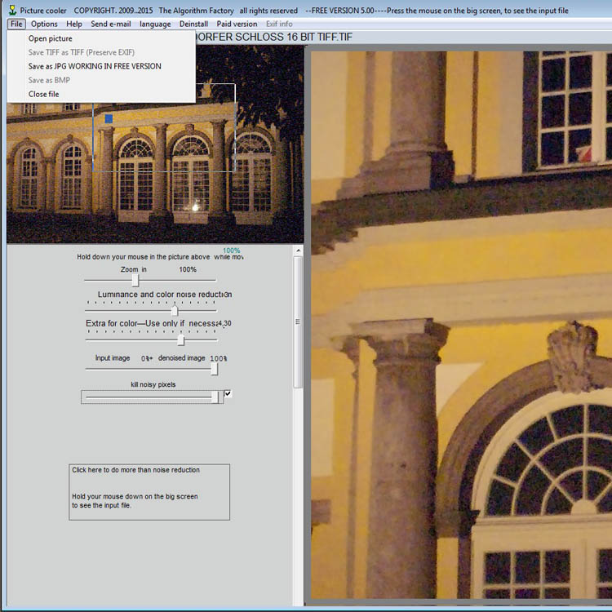The height and width of the screenshot is (612, 612).
Task: Click the up arrow of the control panel scrollbar
Action: pos(298,251)
